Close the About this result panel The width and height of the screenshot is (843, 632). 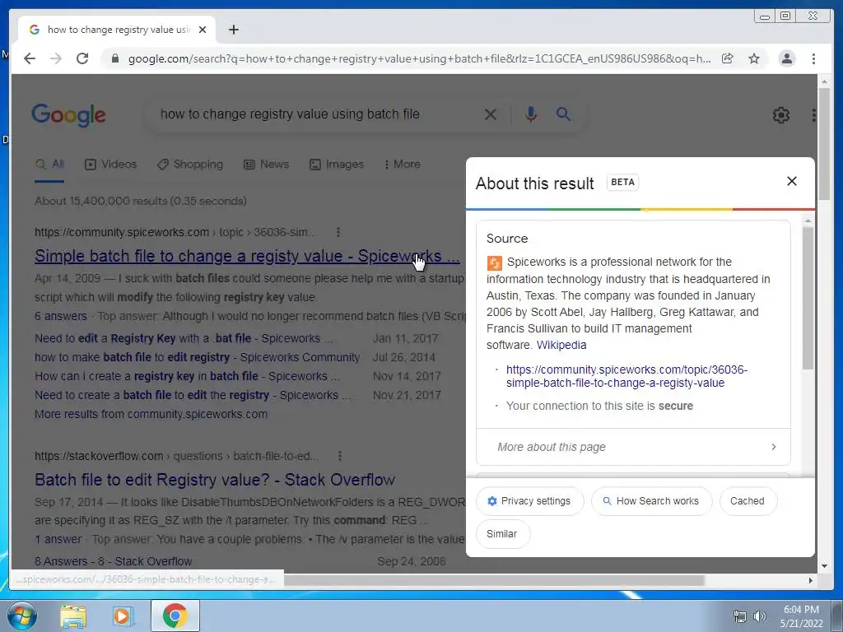point(791,181)
